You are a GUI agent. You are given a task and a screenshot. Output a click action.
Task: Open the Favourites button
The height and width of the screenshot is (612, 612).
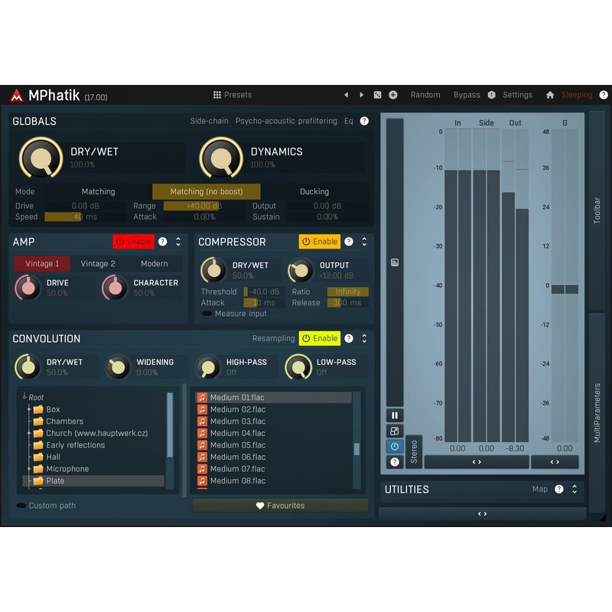(x=280, y=506)
